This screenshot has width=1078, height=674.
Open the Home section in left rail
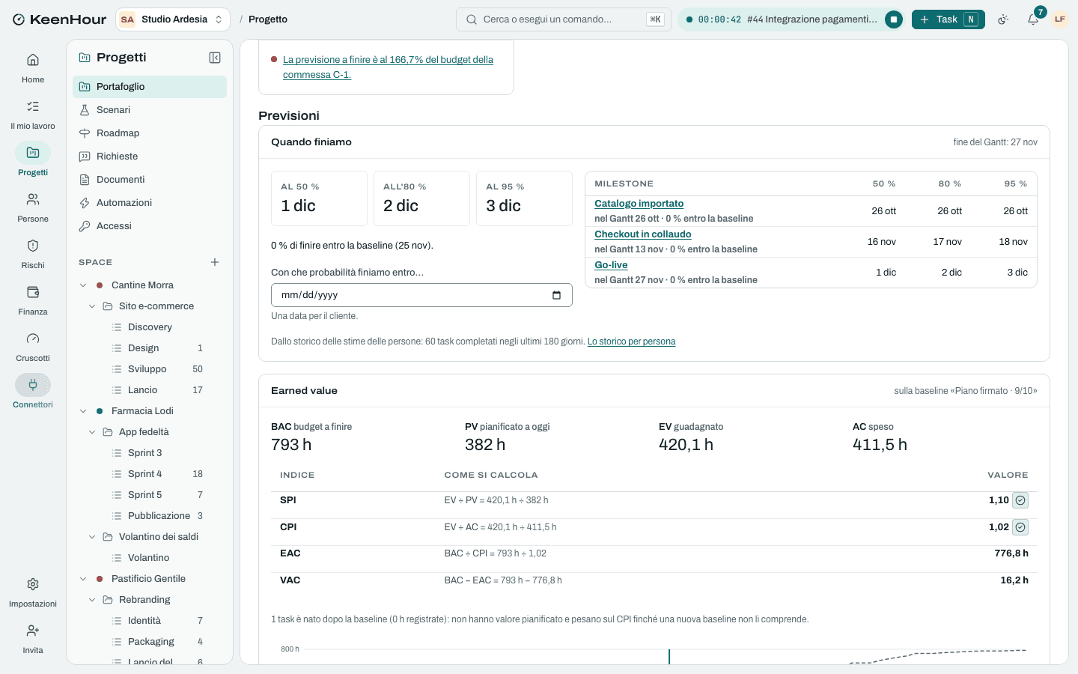[33, 68]
